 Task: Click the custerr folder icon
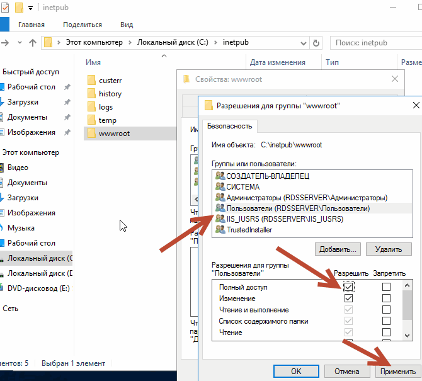tap(91, 81)
